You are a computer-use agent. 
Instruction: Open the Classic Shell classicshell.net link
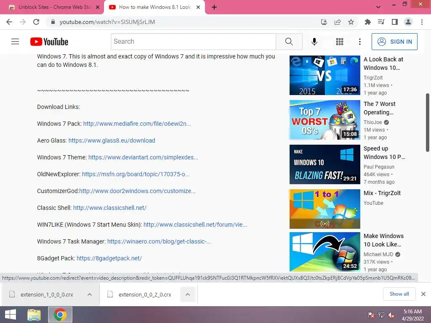click(110, 208)
